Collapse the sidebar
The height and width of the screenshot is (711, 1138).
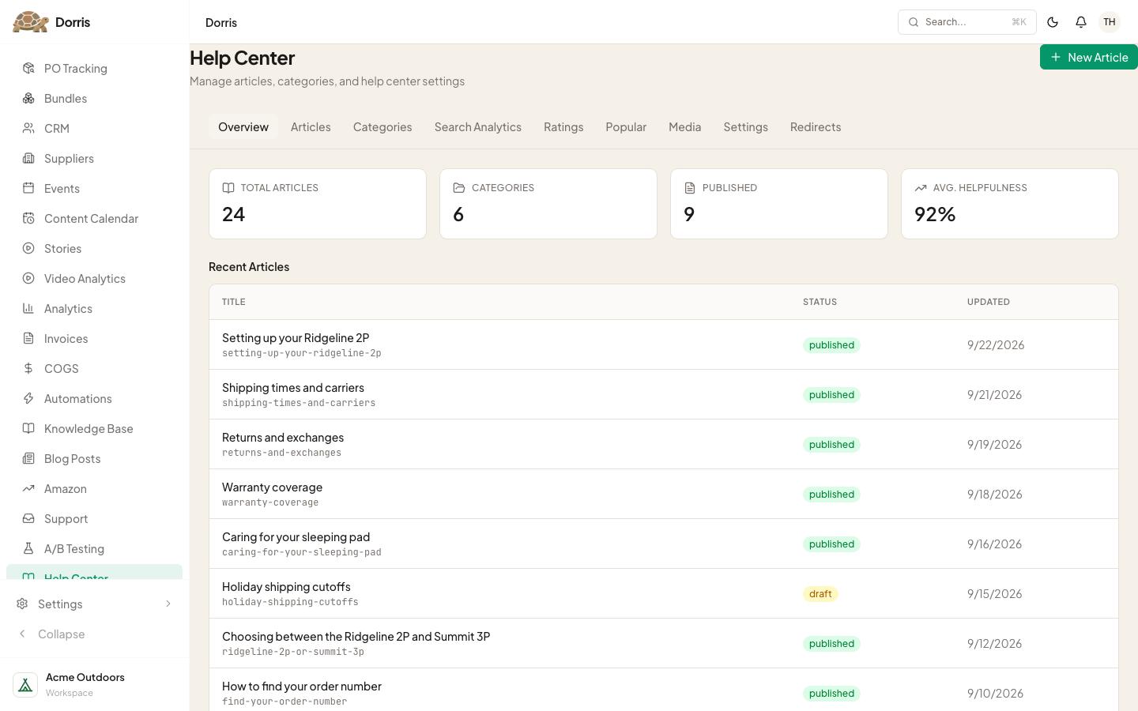(x=94, y=634)
